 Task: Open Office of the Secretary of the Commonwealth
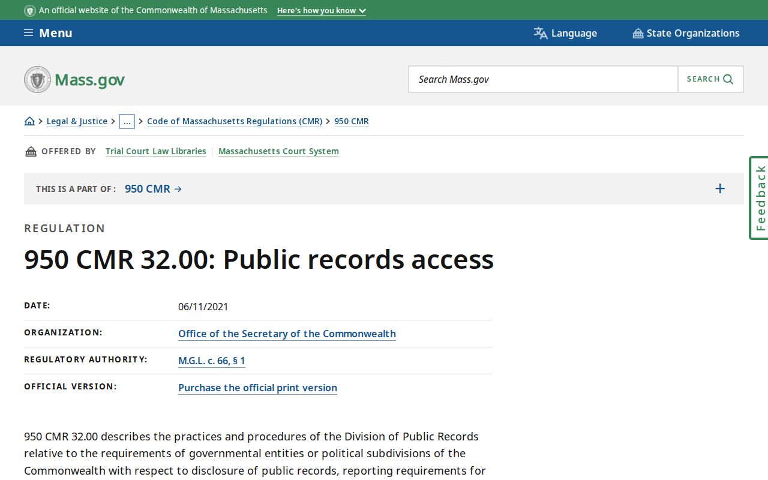[287, 334]
